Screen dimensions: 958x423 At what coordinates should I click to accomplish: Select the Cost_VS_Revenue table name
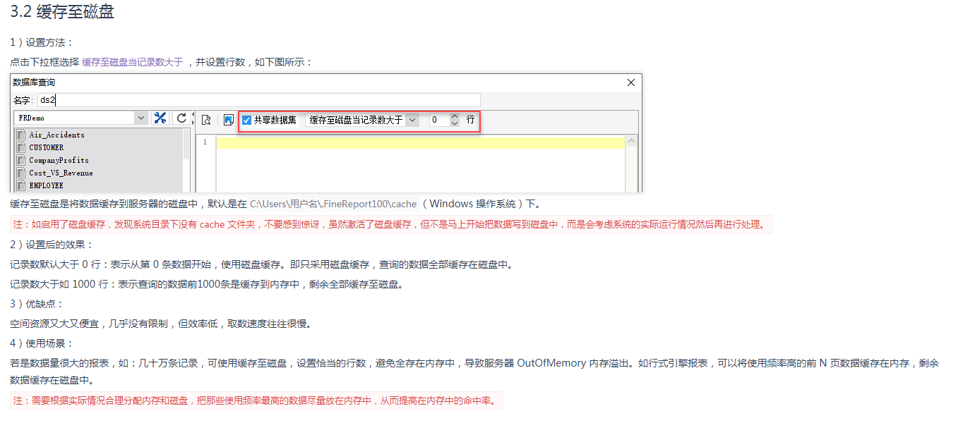coord(61,173)
